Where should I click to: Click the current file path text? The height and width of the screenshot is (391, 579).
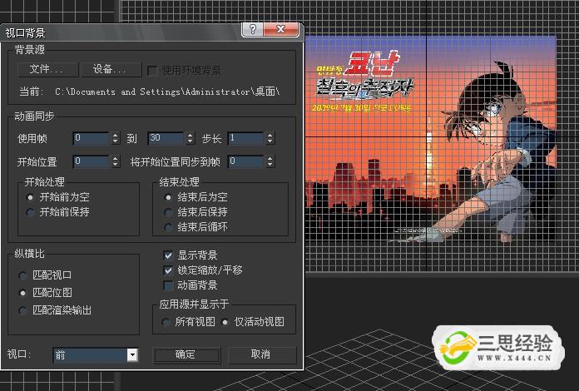pos(167,92)
